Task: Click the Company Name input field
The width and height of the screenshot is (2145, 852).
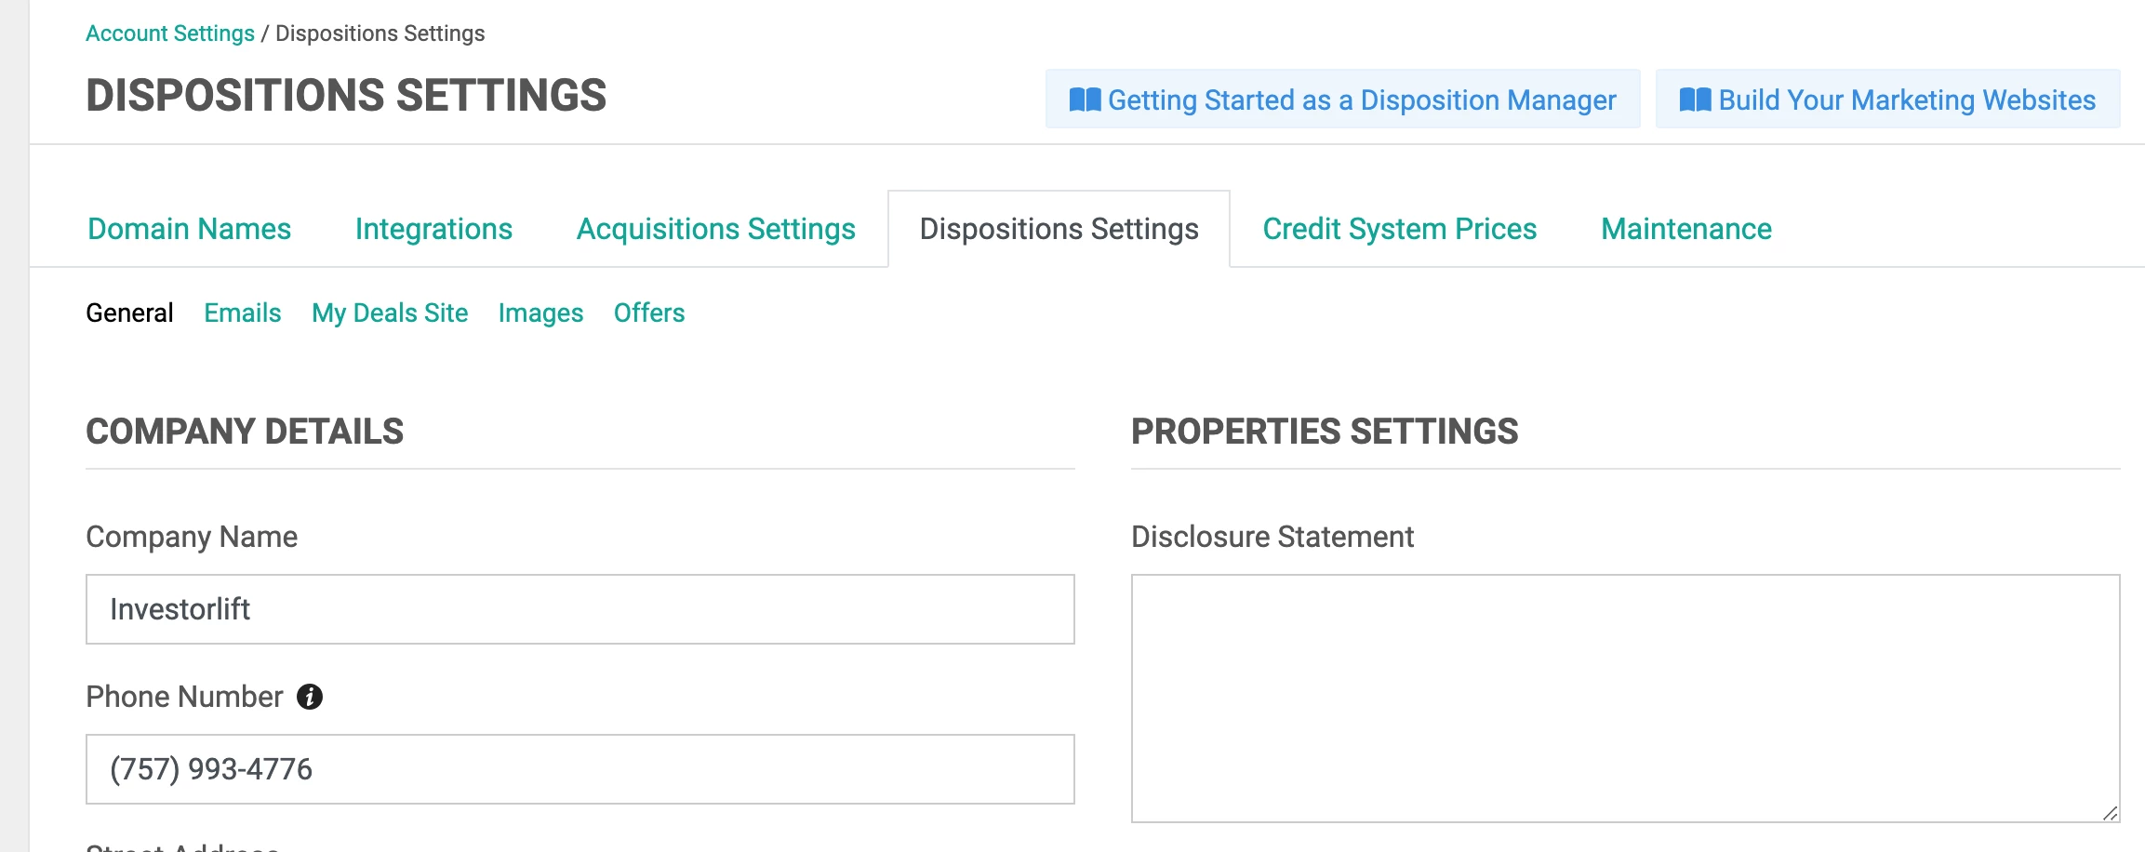Action: click(580, 609)
